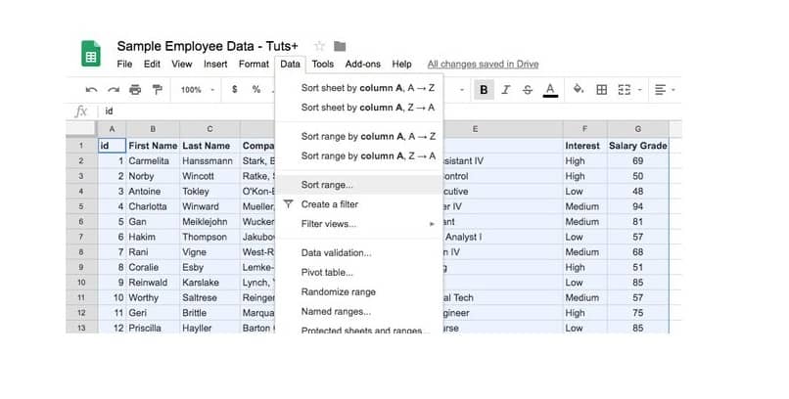Click the salary grade cell '94'
The height and width of the screenshot is (399, 789).
(638, 206)
